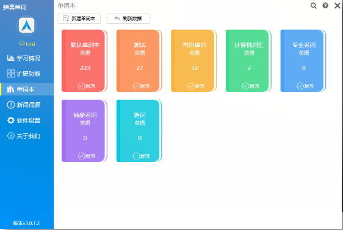The image size is (343, 230).
Task: Open 关于我们 page
Action: click(27, 136)
